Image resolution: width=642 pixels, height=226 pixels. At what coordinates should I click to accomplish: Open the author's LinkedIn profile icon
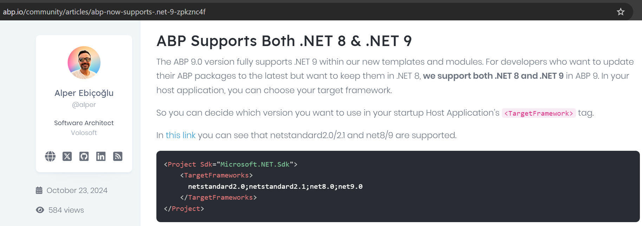coord(101,156)
